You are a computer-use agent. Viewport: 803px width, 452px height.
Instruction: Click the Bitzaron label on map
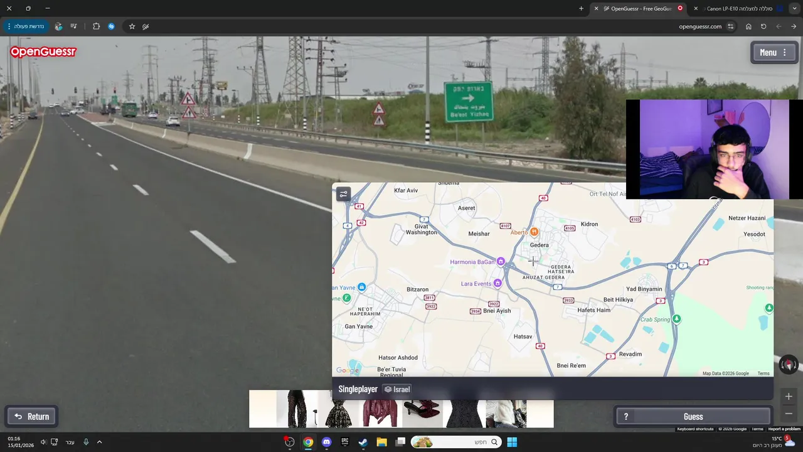pyautogui.click(x=418, y=289)
